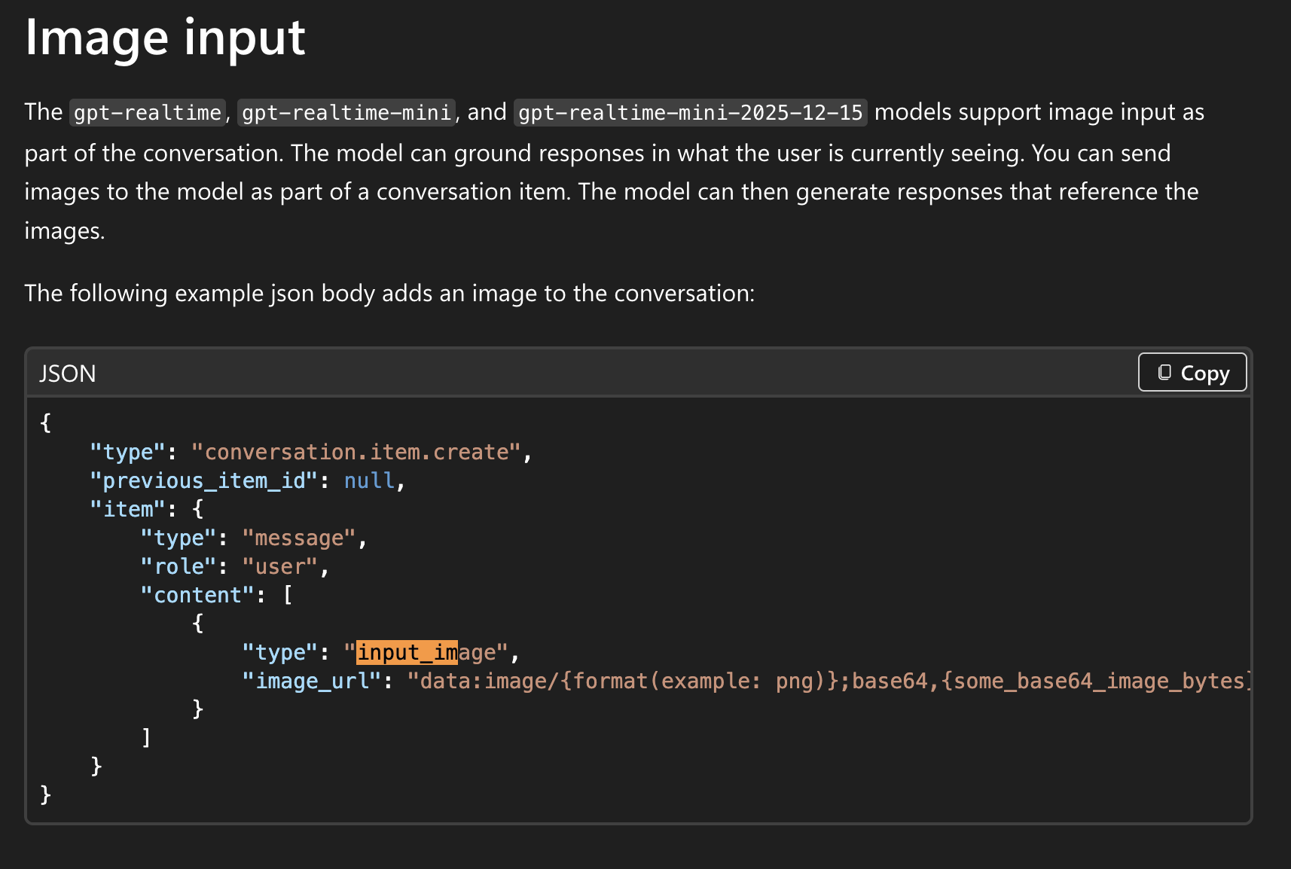This screenshot has width=1291, height=869.
Task: Click the inline code "gpt-realtime-mini"
Action: [346, 112]
